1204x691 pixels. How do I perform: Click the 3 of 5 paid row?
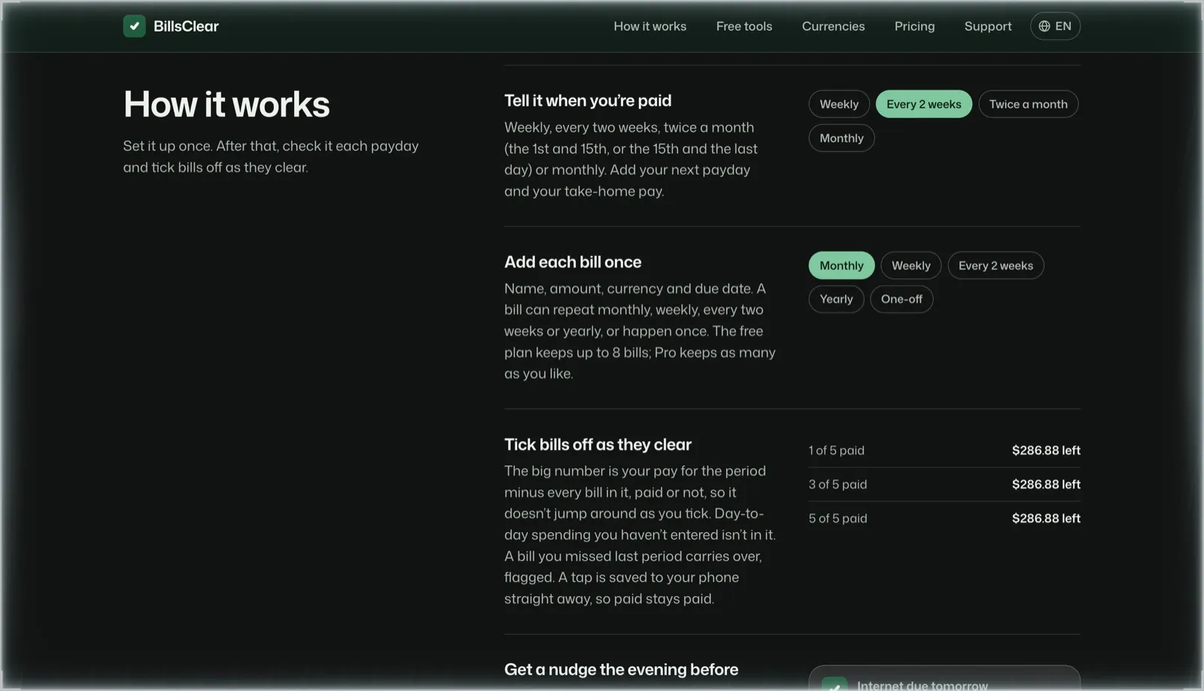coord(944,484)
